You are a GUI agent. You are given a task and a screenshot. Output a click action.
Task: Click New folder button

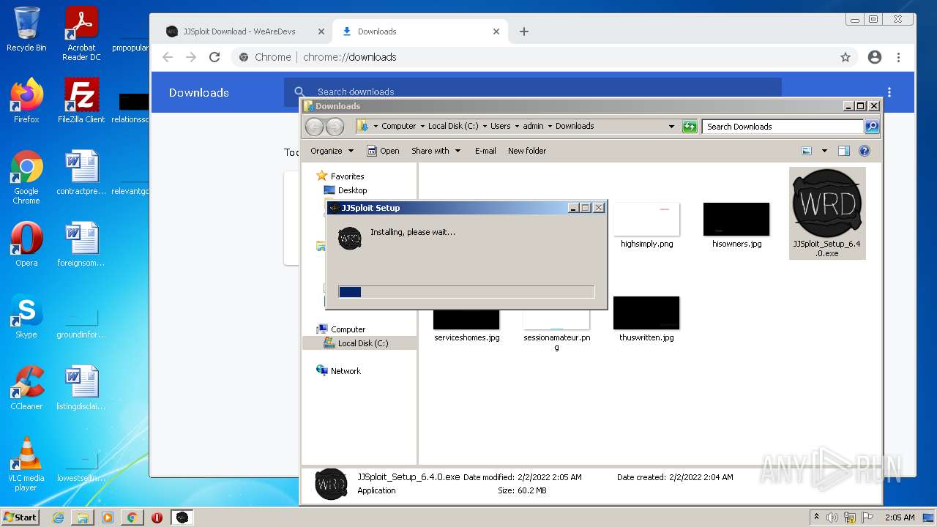coord(527,151)
